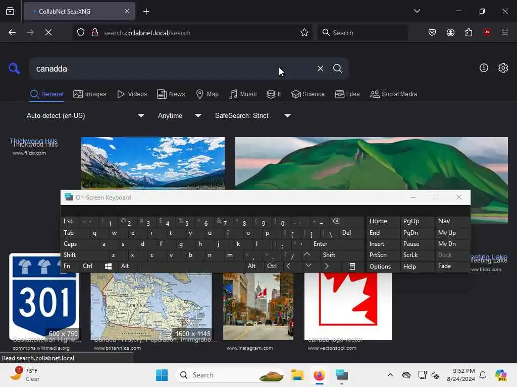Switch to Science search tab
The image size is (517, 387).
point(307,94)
